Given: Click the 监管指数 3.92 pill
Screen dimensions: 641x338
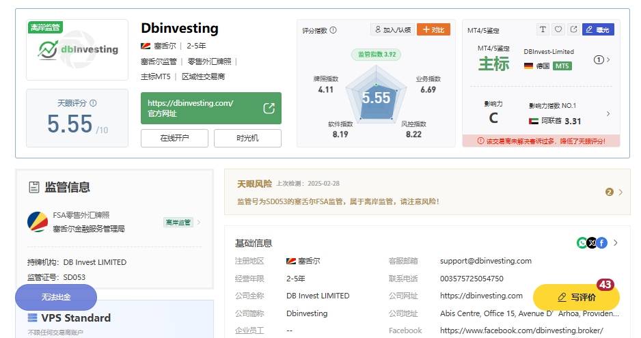Looking at the screenshot, I should [x=377, y=55].
